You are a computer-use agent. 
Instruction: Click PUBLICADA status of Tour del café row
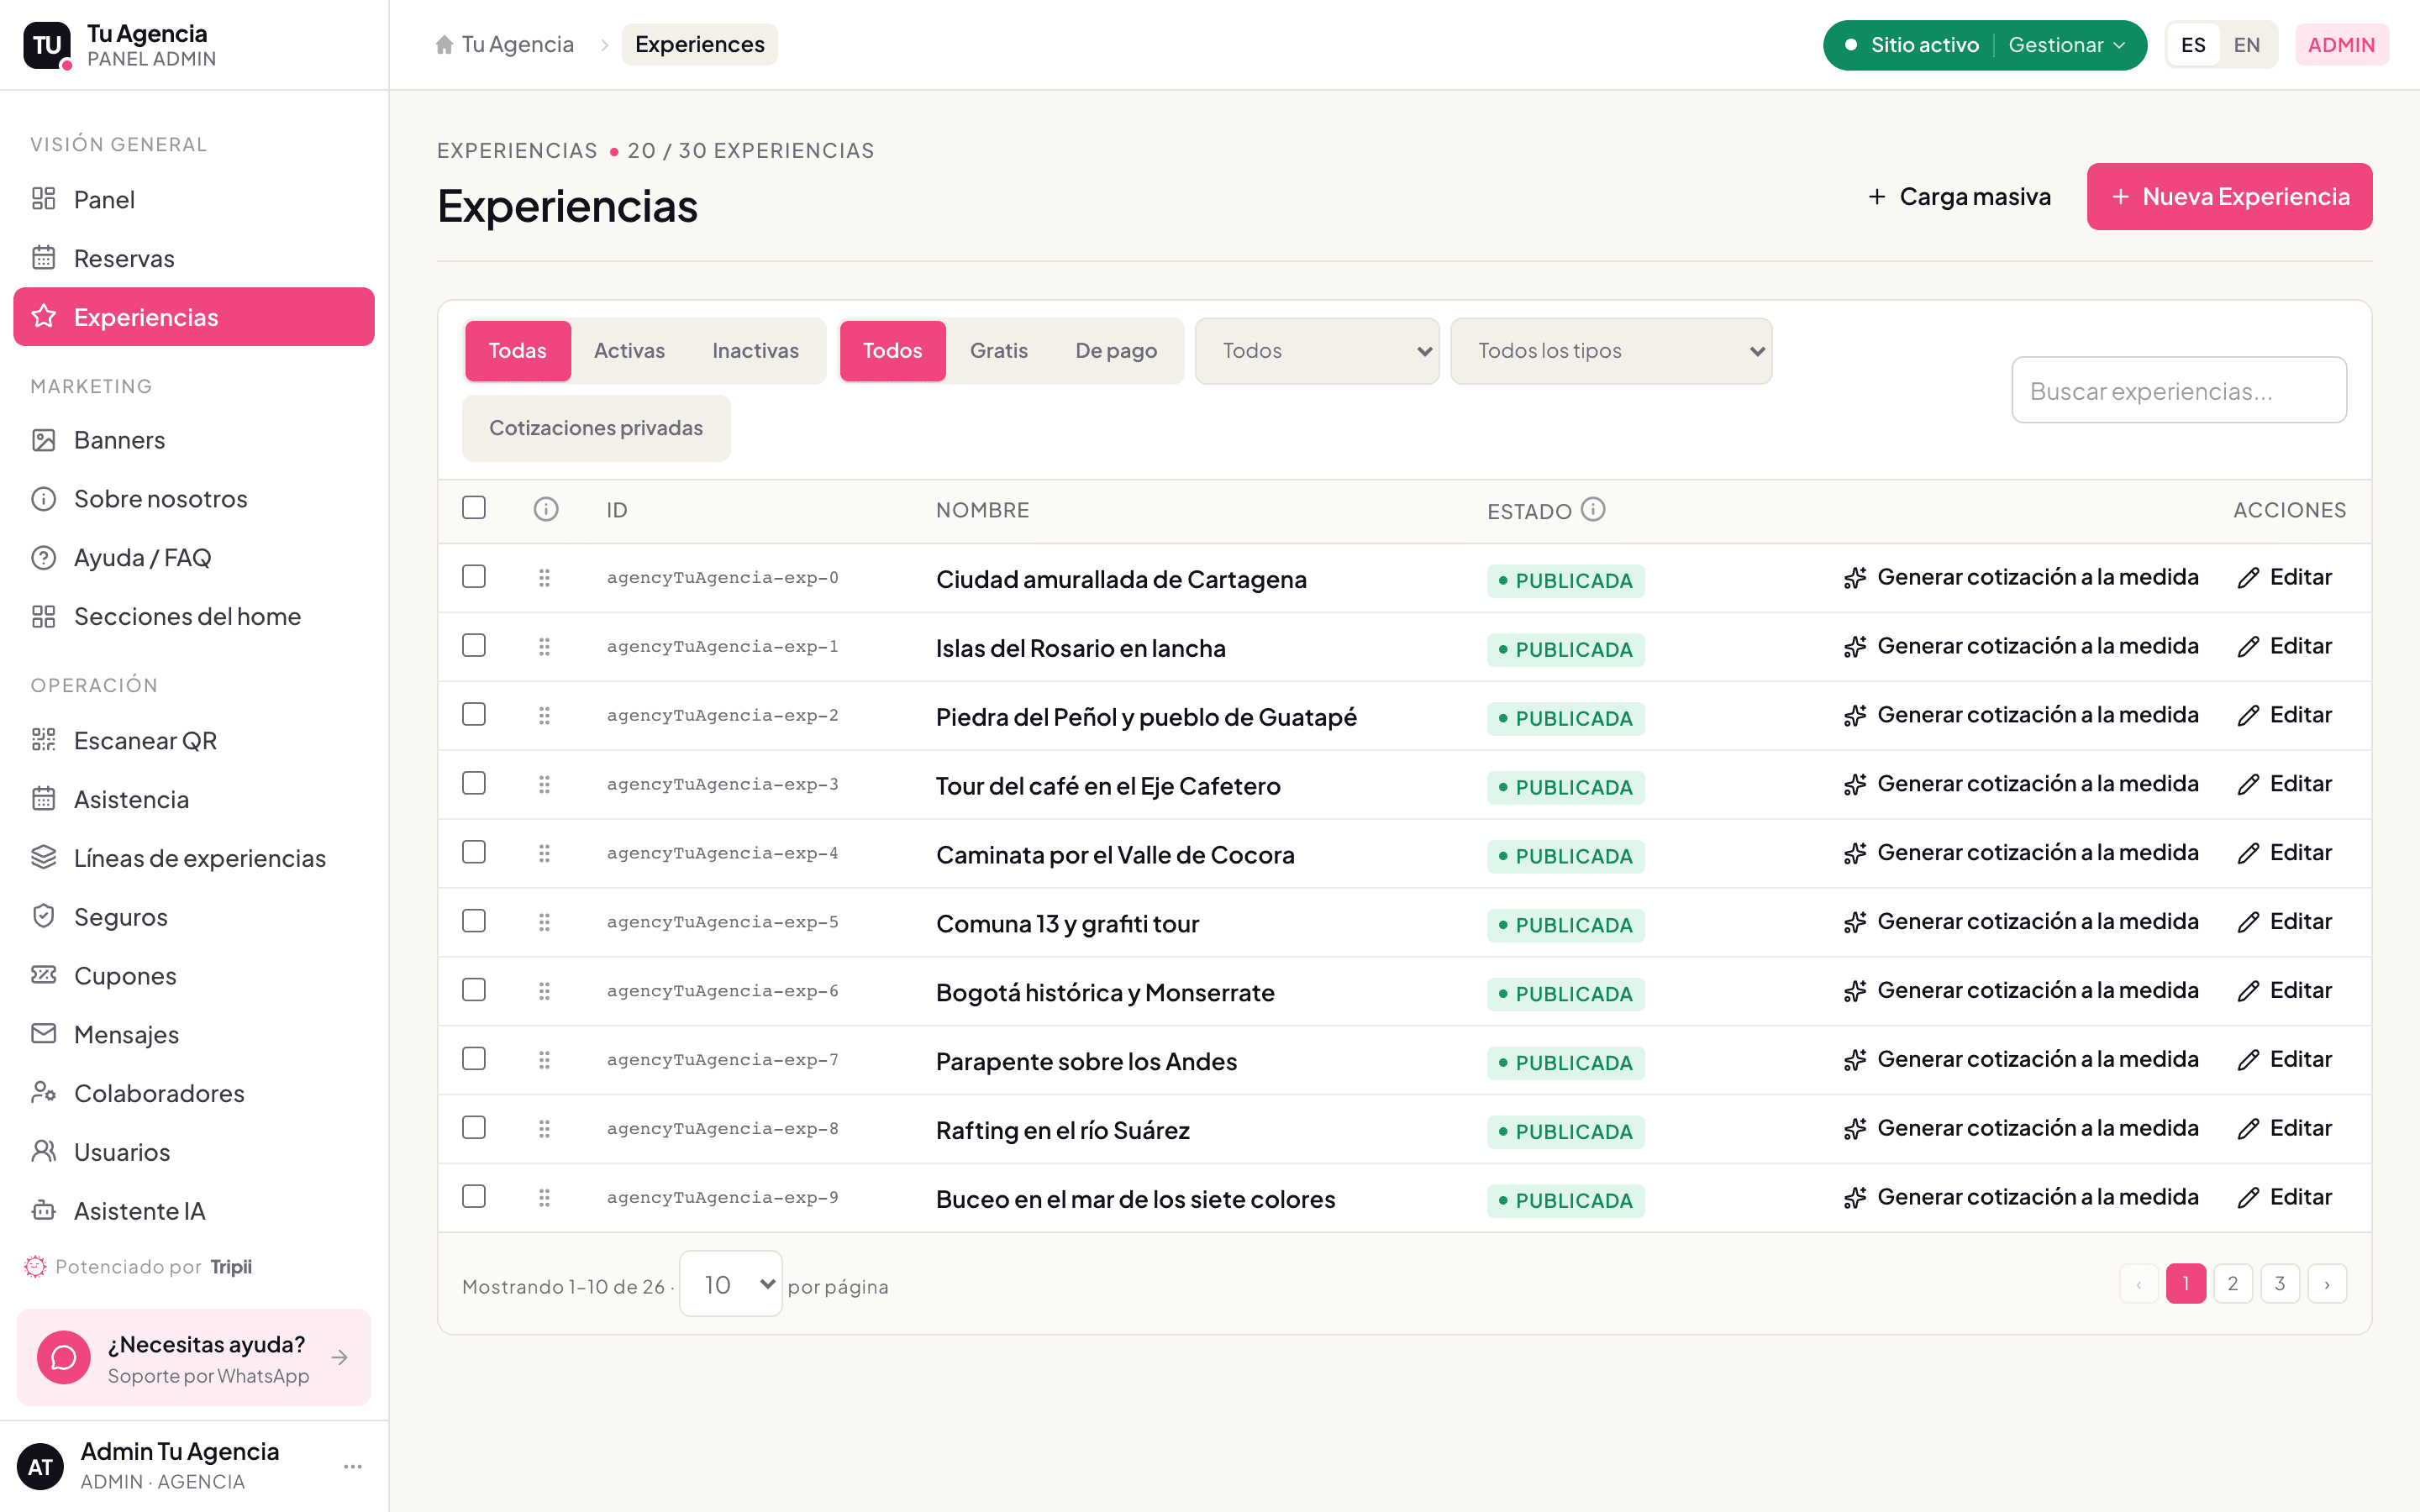coord(1565,788)
